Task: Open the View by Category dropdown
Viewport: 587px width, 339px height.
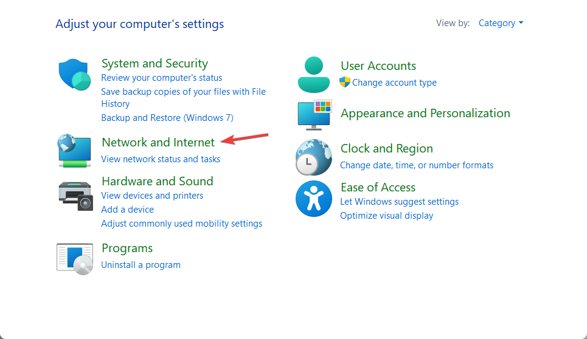Action: click(501, 23)
